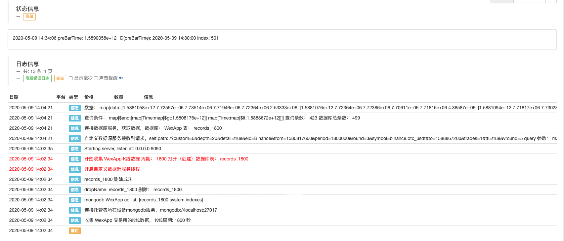Click the '收集 WexApp 交易所的K线数据' log message
The width and height of the screenshot is (564, 241).
point(138,220)
